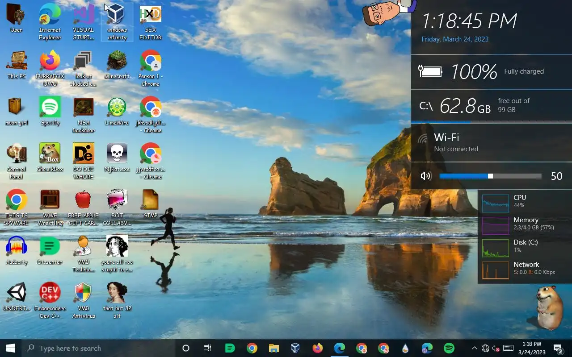
Task: Launch FURRYFOX UWU Firefox shortcut
Action: tap(50, 68)
